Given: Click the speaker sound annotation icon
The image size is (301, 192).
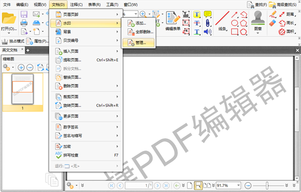Looking at the screenshot, I should coord(208,31).
